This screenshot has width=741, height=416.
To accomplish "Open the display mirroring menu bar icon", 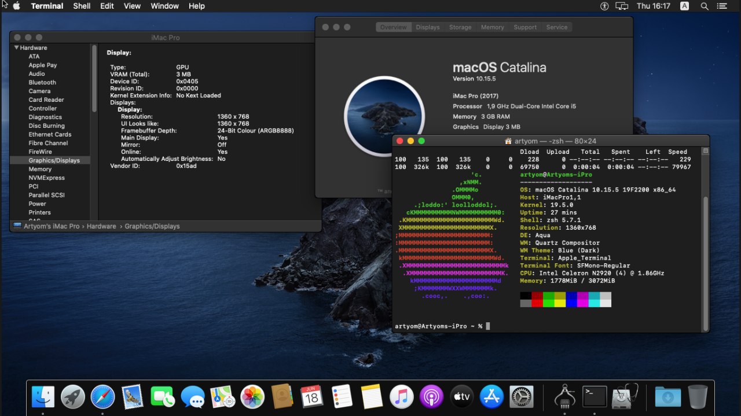I will 622,6.
